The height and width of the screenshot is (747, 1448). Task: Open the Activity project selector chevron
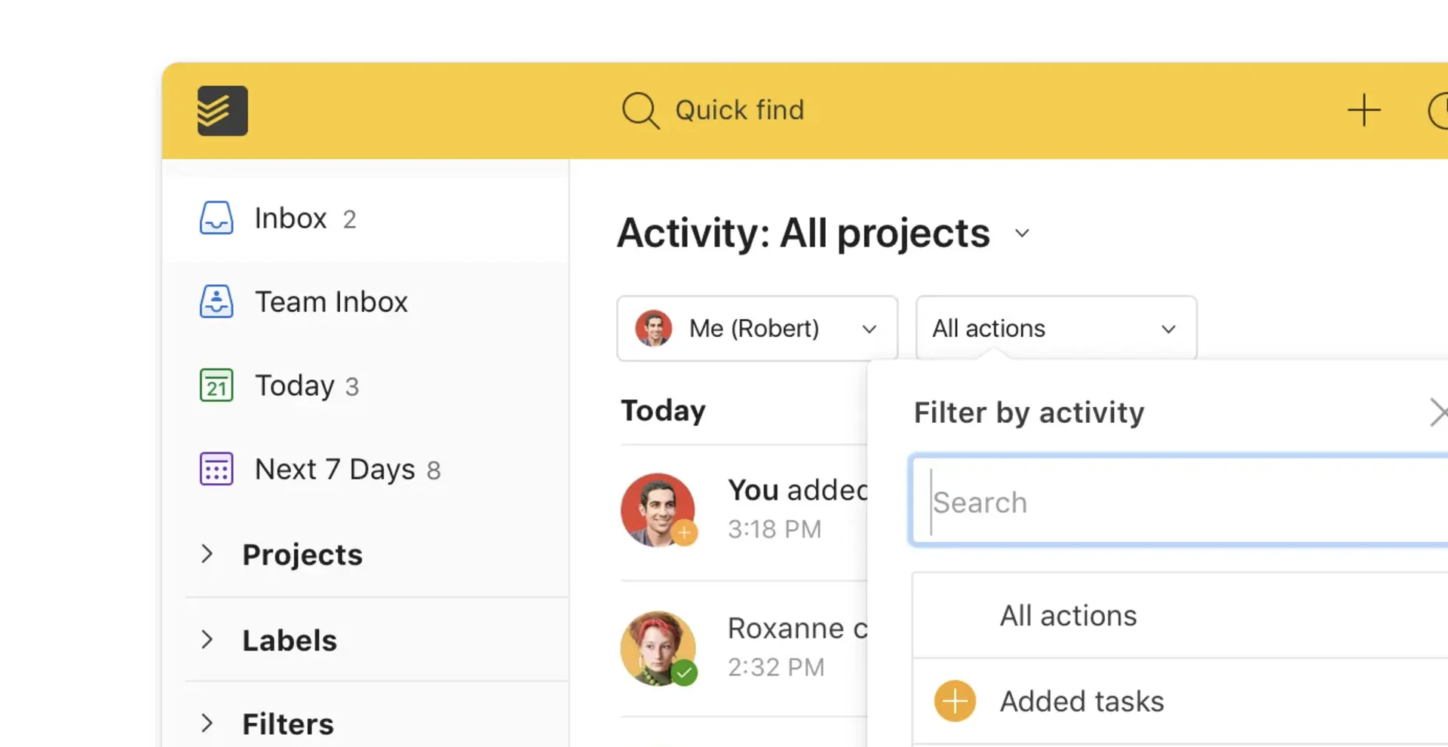[x=1022, y=233]
